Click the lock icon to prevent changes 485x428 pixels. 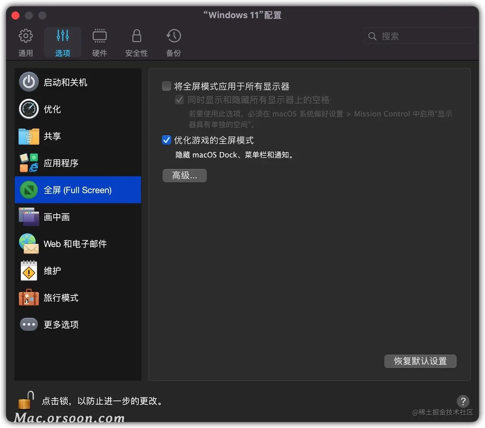point(26,401)
